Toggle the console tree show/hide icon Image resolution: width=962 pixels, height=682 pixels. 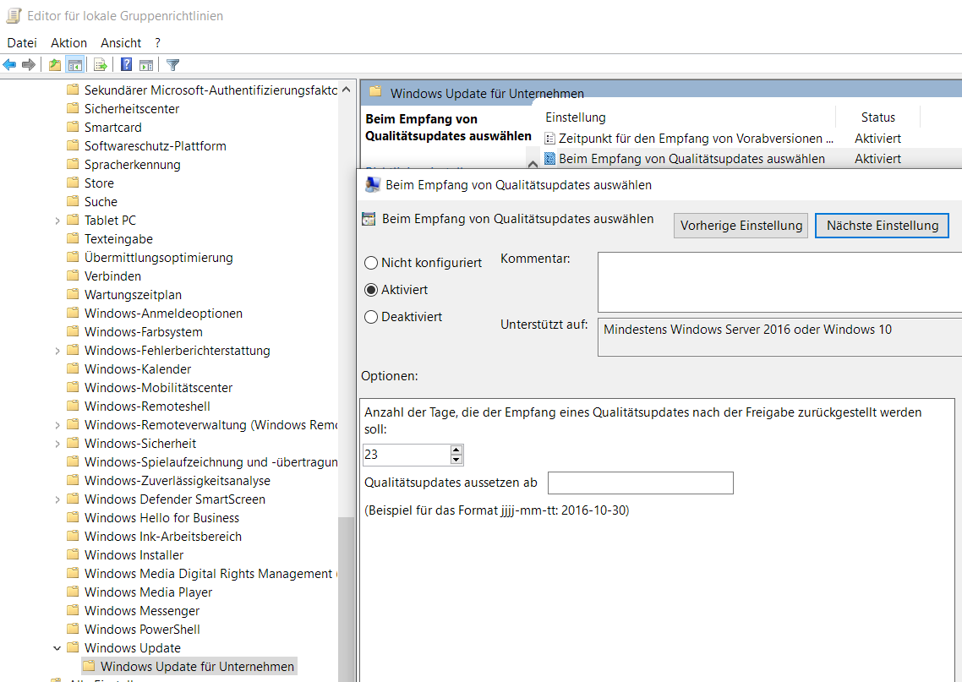(x=75, y=64)
